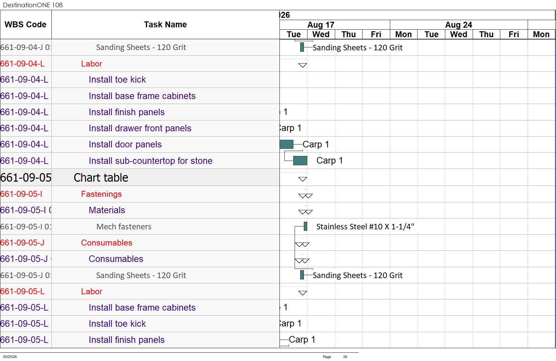Click the top Sanding Sheets 120 Grit Gantt bar

tap(302, 47)
